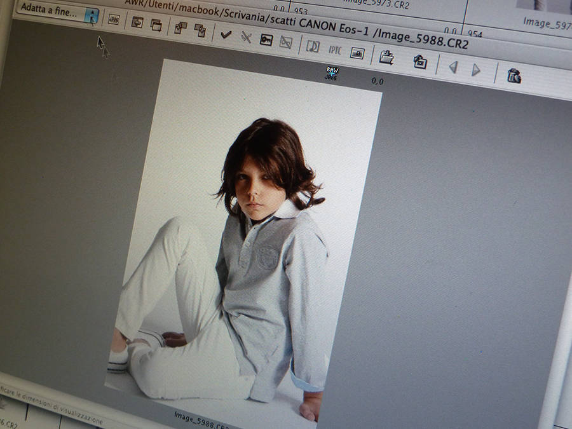The image size is (572, 429).
Task: Go to previous image with left arrow
Action: pyautogui.click(x=453, y=67)
